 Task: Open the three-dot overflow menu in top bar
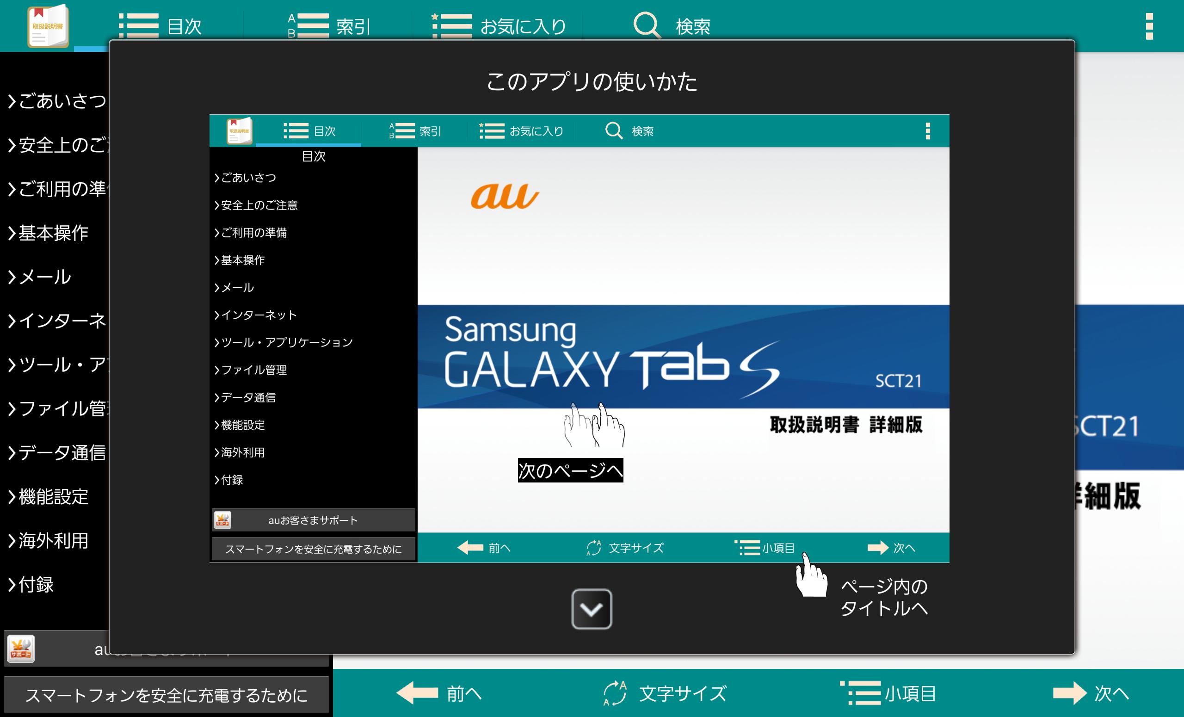pyautogui.click(x=1149, y=26)
